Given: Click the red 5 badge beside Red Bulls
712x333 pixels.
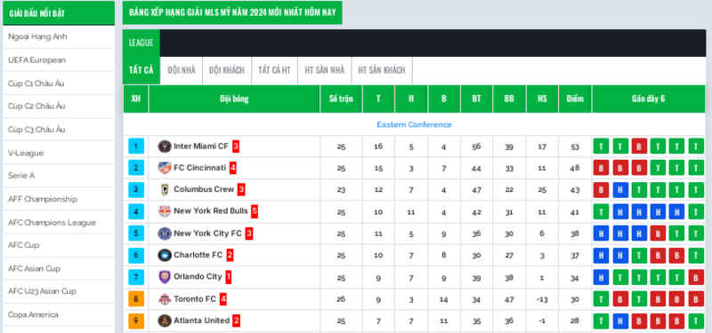Looking at the screenshot, I should tap(255, 211).
